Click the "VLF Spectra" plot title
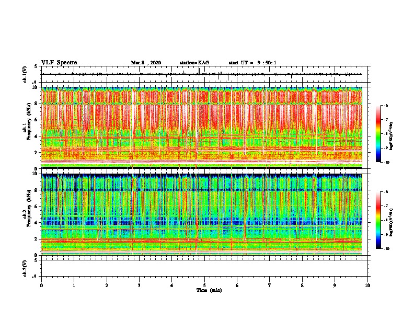This screenshot has height=320, width=414. 59,63
